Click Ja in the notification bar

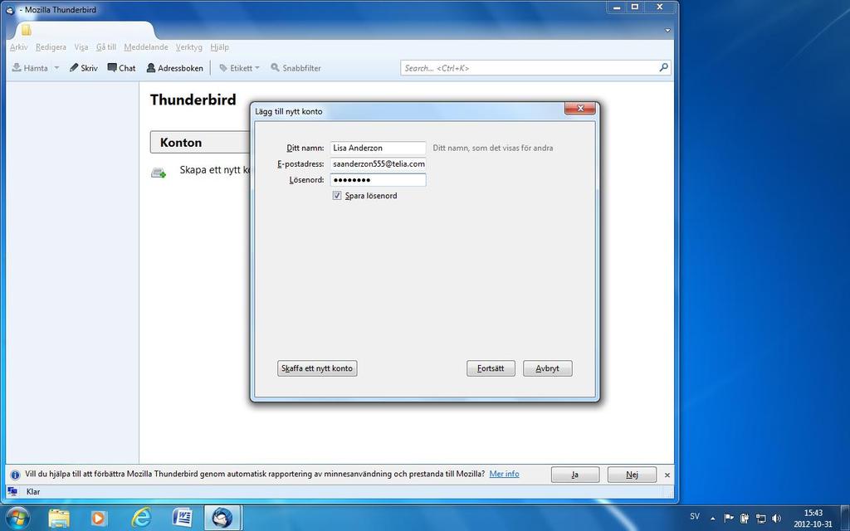click(x=575, y=475)
